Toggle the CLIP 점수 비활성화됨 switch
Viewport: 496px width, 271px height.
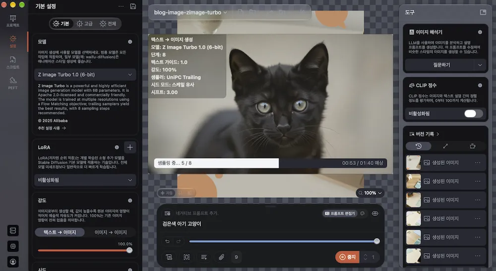coord(473,114)
